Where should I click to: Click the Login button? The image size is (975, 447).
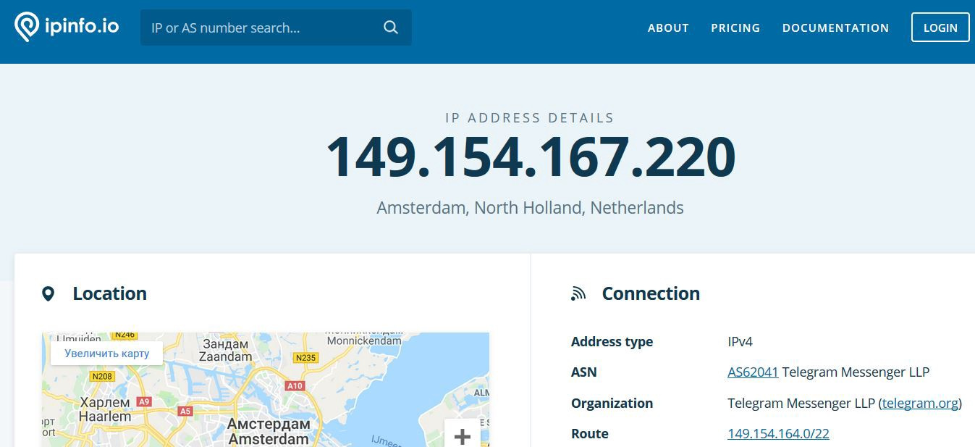(x=940, y=28)
